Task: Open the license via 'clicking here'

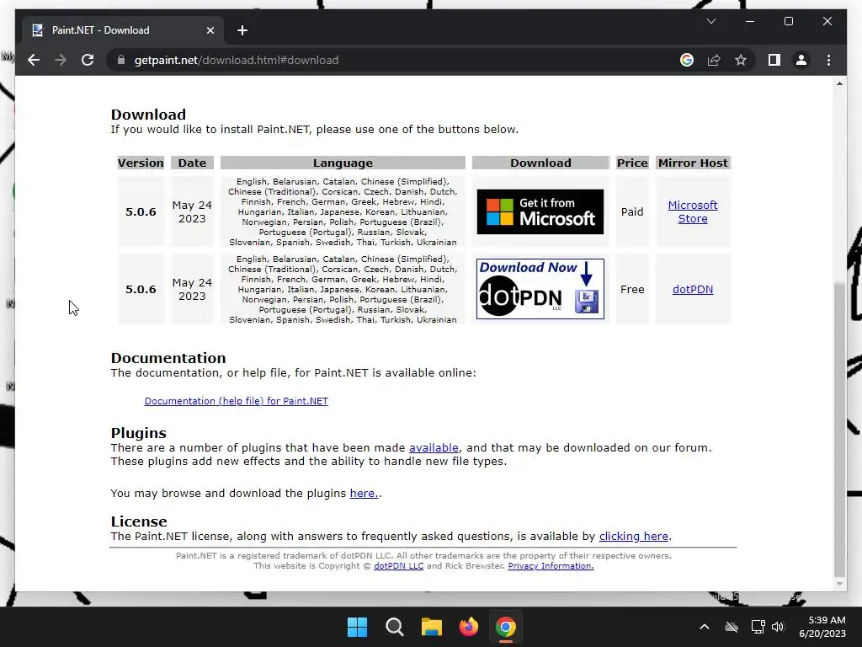Action: click(634, 537)
